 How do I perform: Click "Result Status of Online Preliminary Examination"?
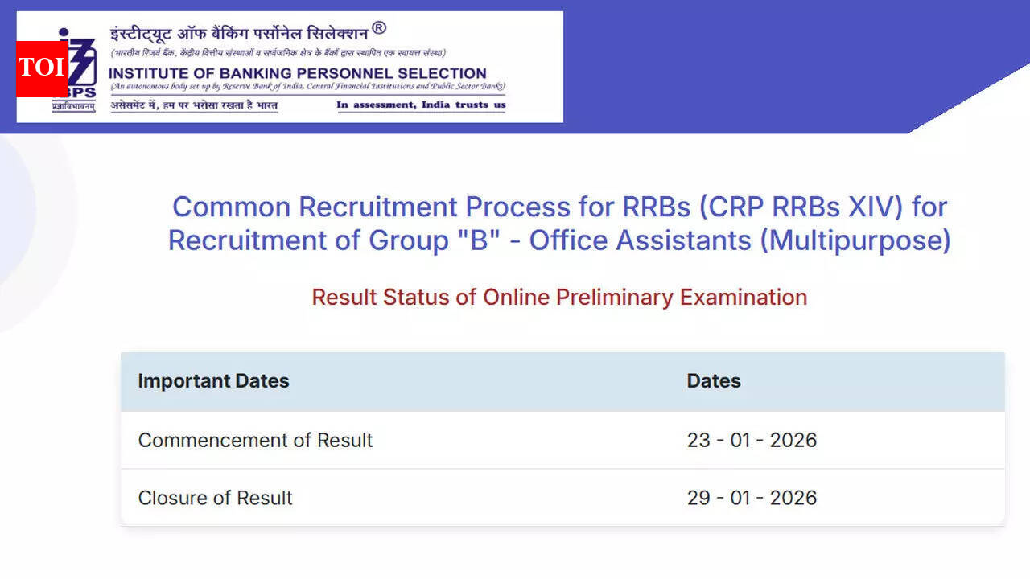(559, 297)
